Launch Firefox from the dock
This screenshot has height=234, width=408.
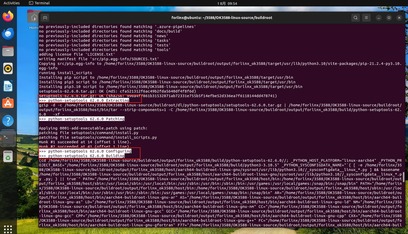[8, 16]
